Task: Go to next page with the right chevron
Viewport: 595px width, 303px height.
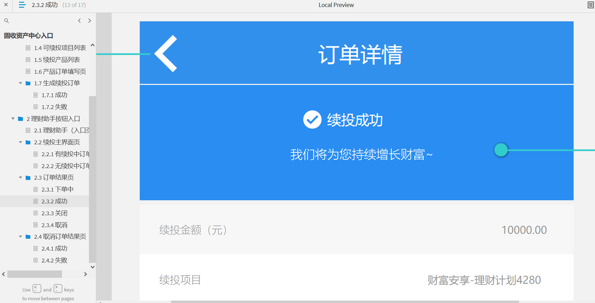Action: coord(90,21)
